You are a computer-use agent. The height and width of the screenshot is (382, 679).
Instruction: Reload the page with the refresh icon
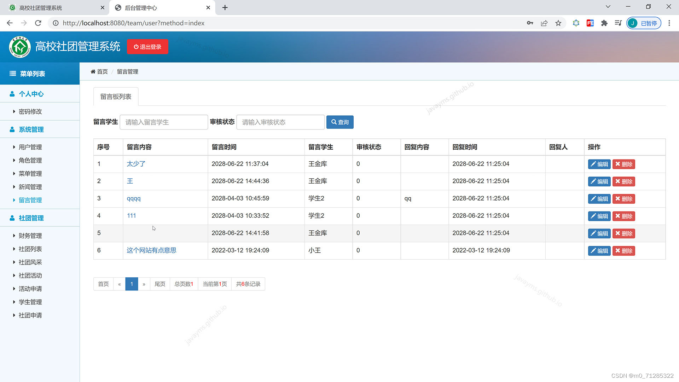(38, 23)
